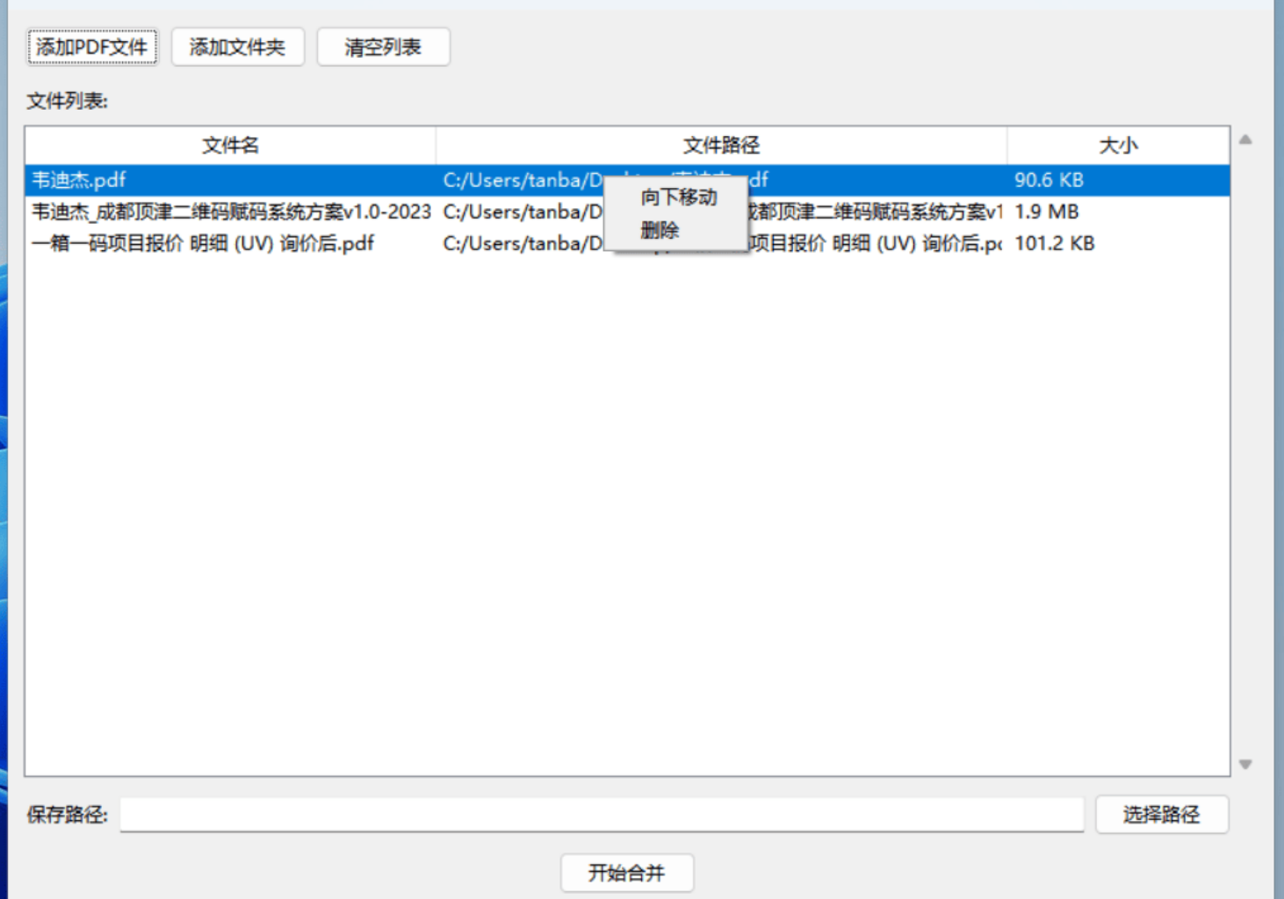Start merging with 开始合并 button
The height and width of the screenshot is (899, 1284).
point(627,873)
